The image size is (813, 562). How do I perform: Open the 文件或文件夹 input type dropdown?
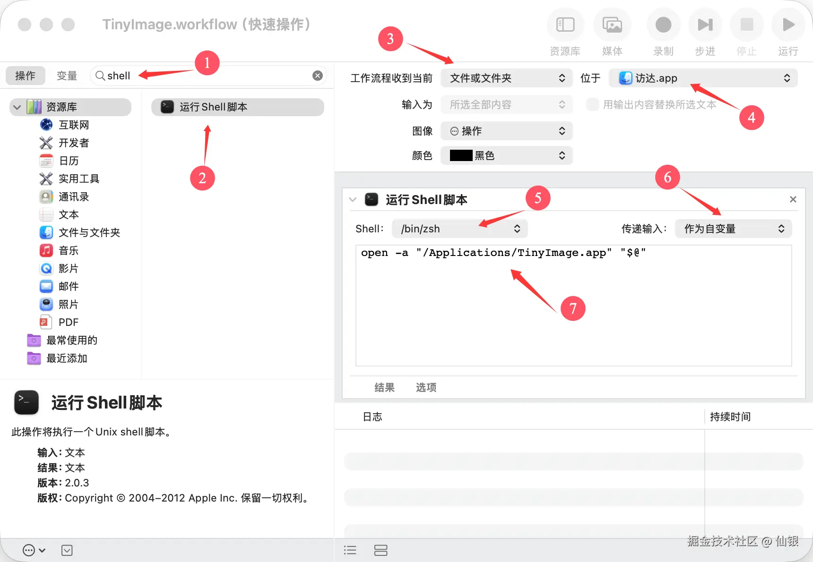click(507, 78)
